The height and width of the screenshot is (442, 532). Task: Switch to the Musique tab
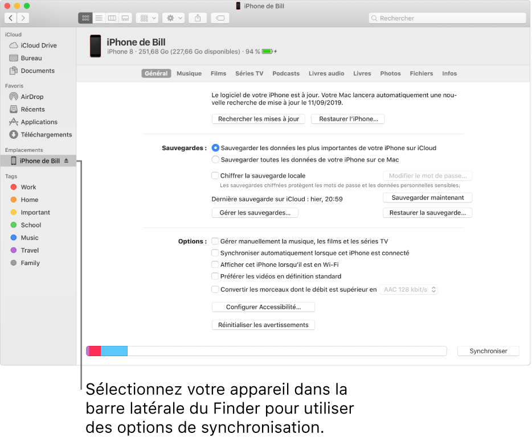189,73
